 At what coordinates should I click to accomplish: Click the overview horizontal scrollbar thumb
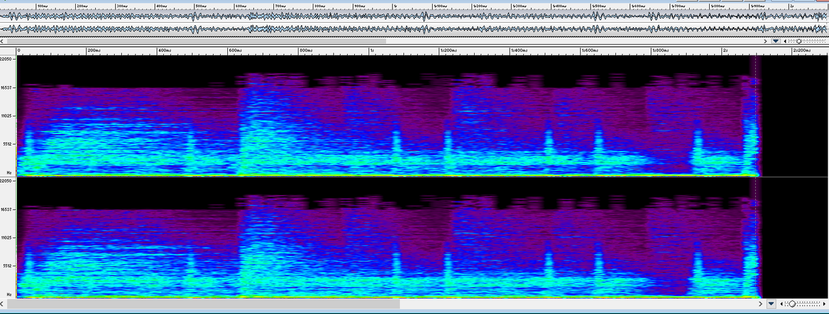click(196, 41)
